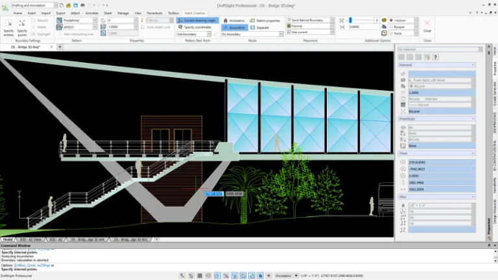Click the Specify points icon

(x=23, y=23)
